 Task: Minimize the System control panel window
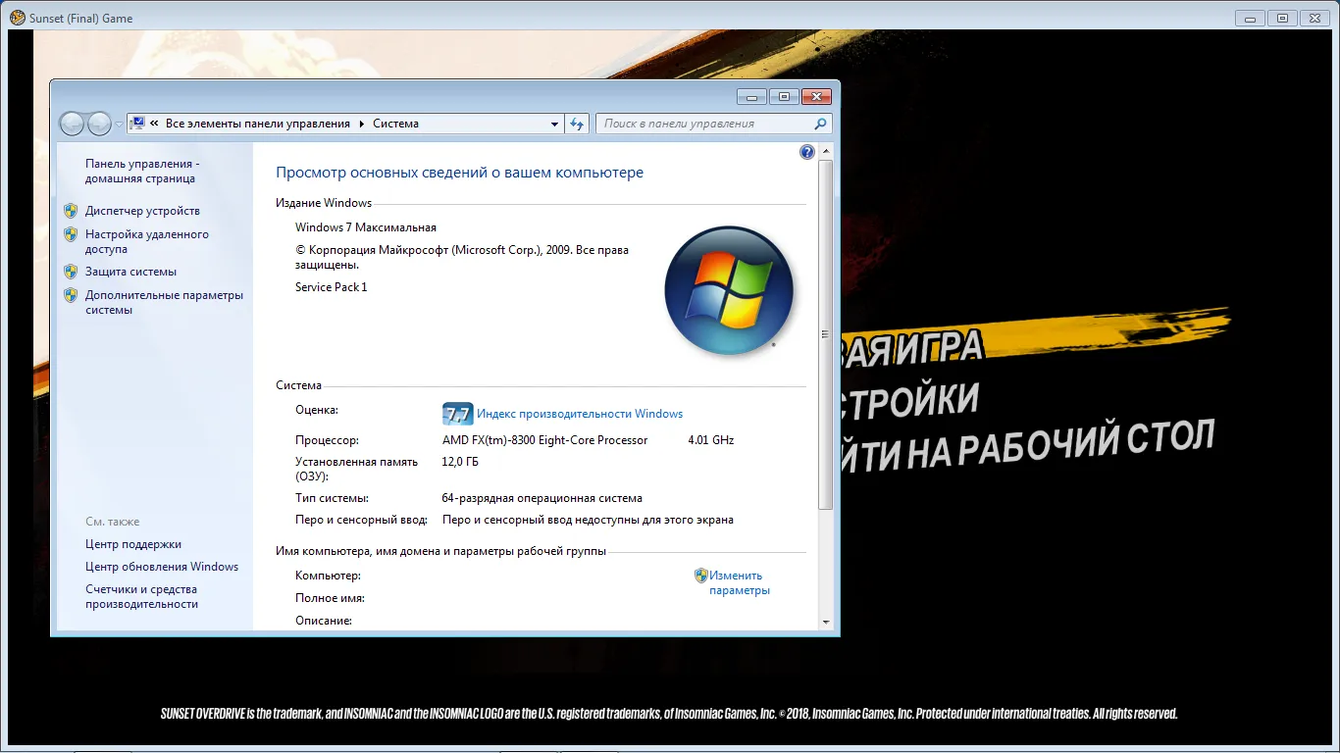click(752, 96)
